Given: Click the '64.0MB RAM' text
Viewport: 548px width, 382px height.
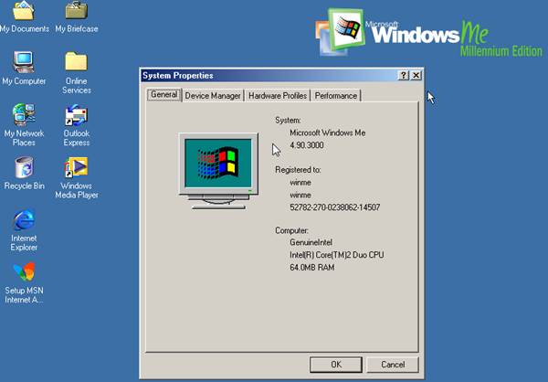Looking at the screenshot, I should pos(311,268).
